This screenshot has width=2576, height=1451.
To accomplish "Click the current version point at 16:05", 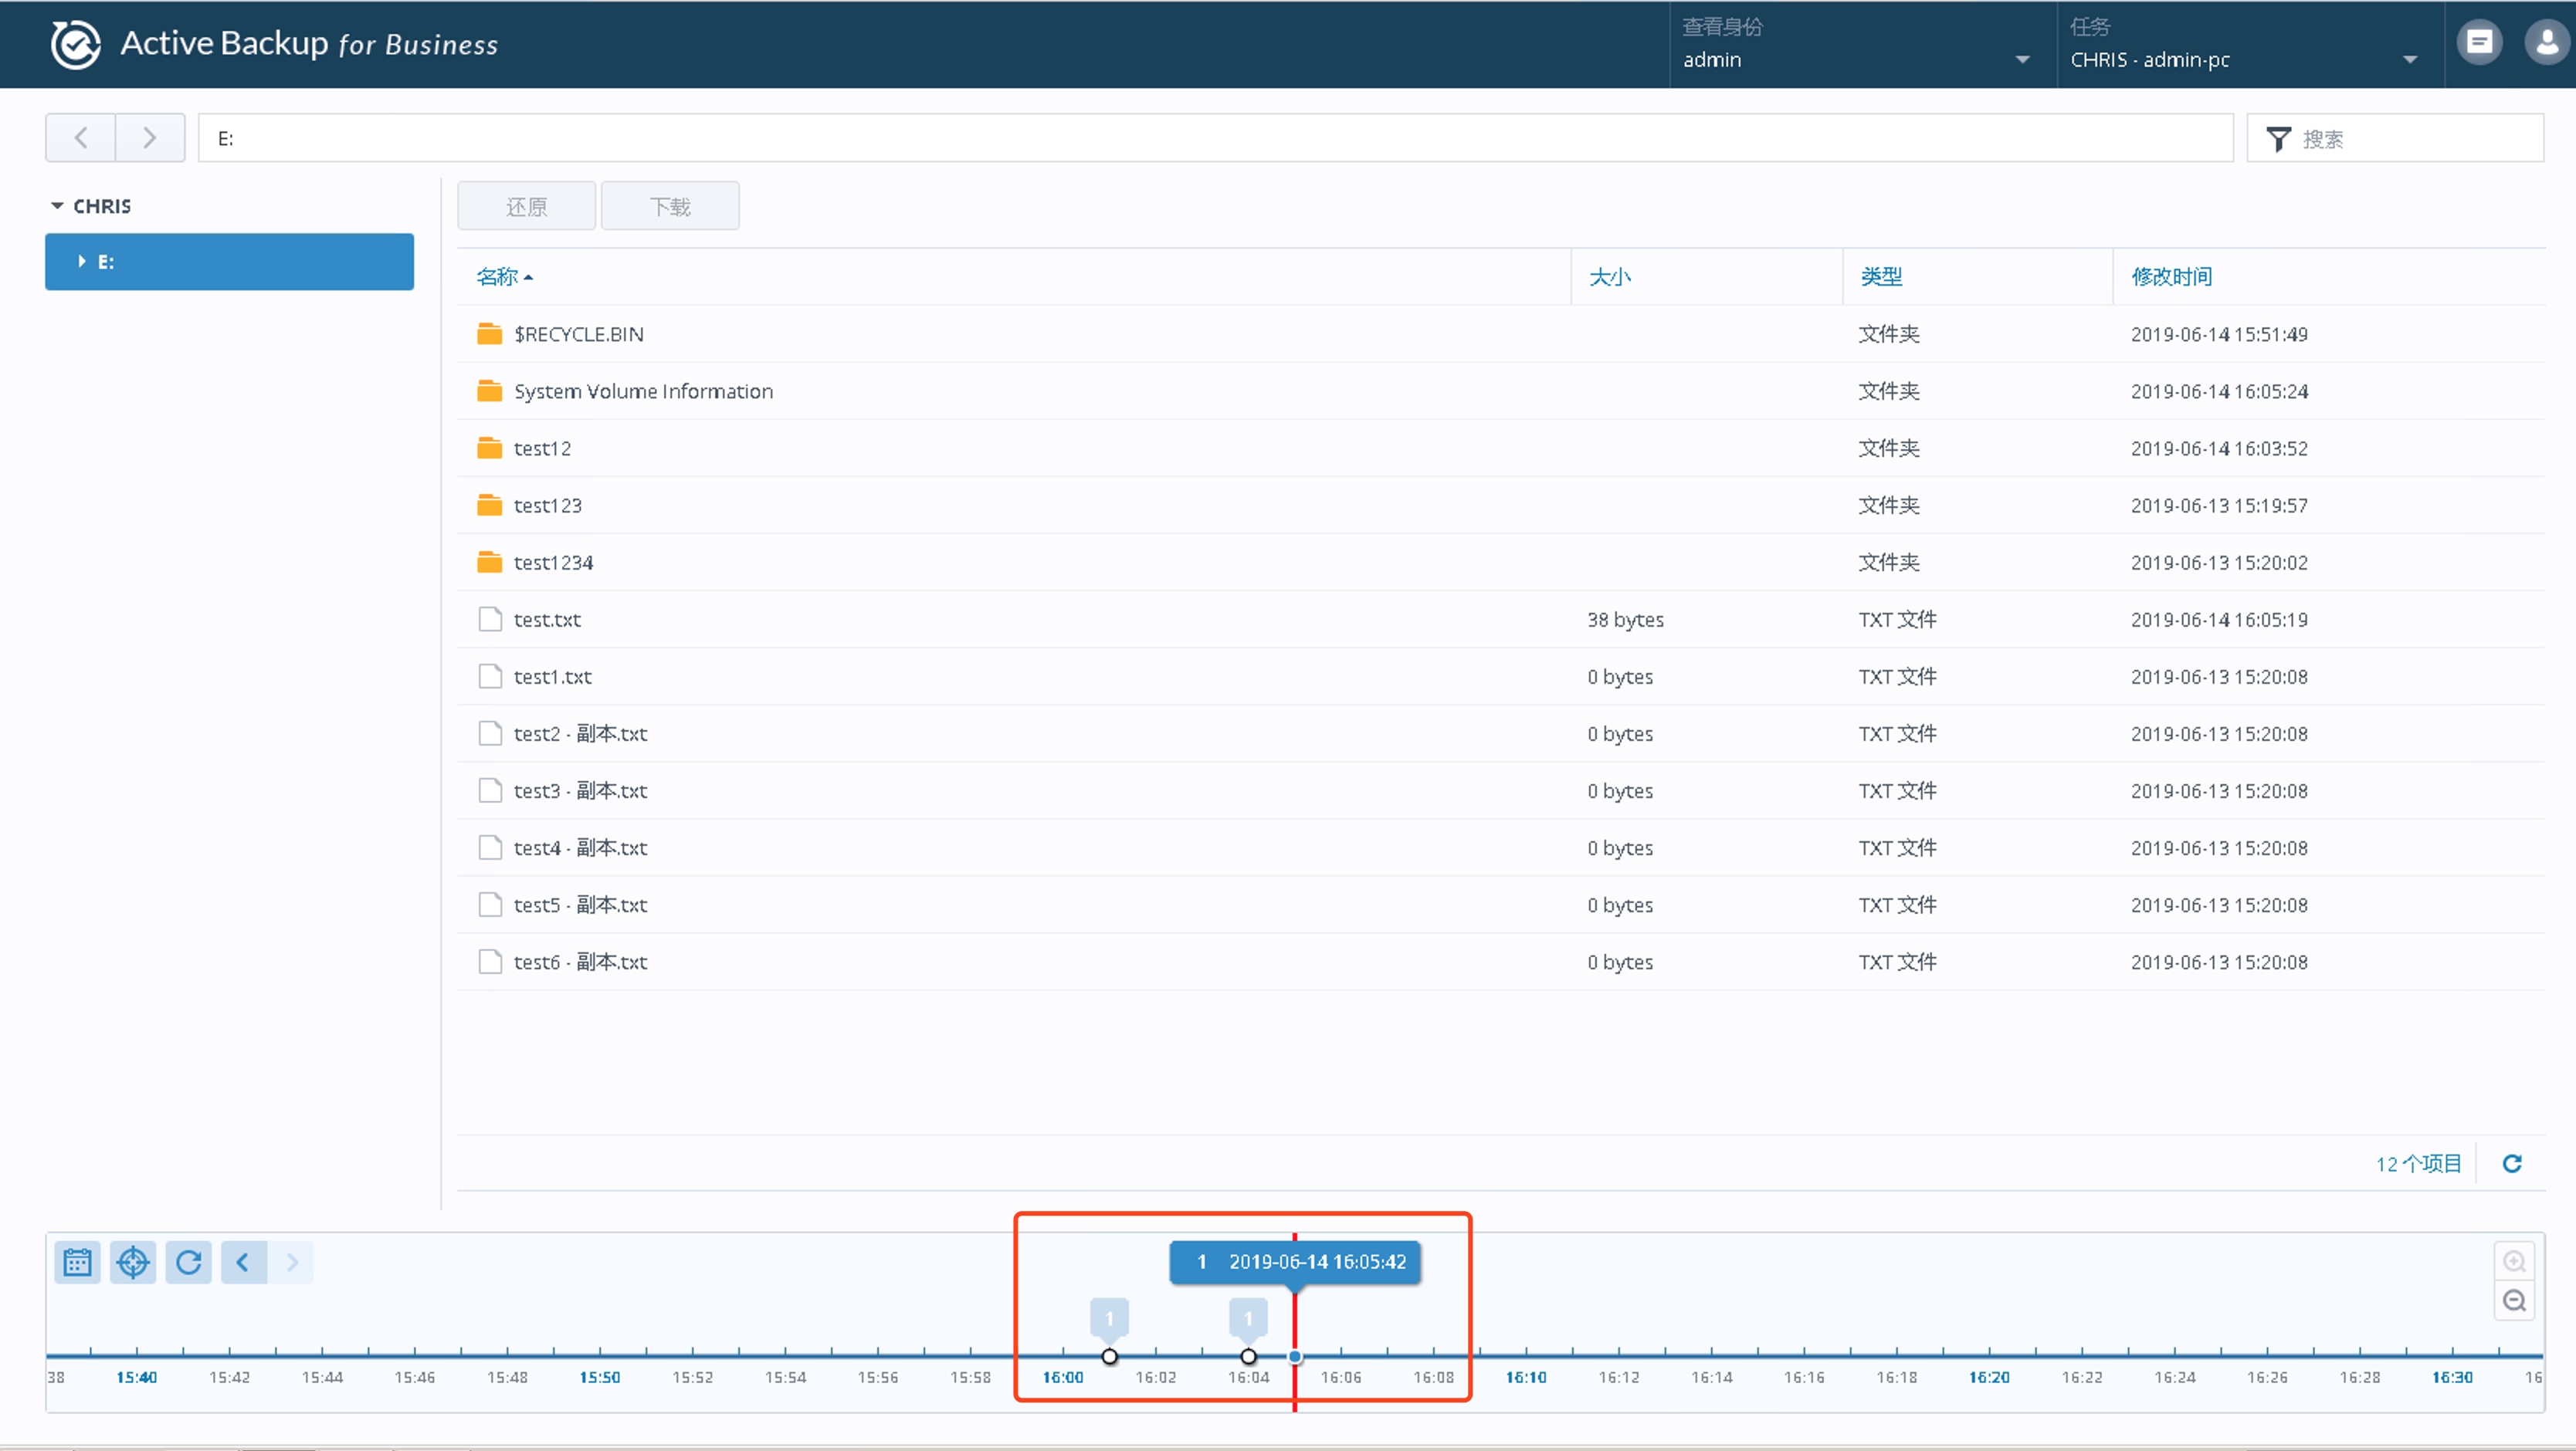I will (1295, 1357).
